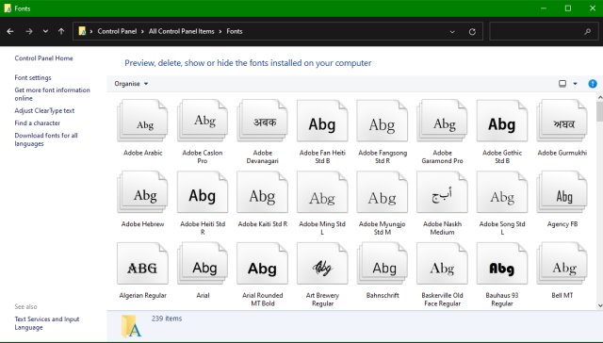Select the Adobe Arabic font icon

click(142, 121)
